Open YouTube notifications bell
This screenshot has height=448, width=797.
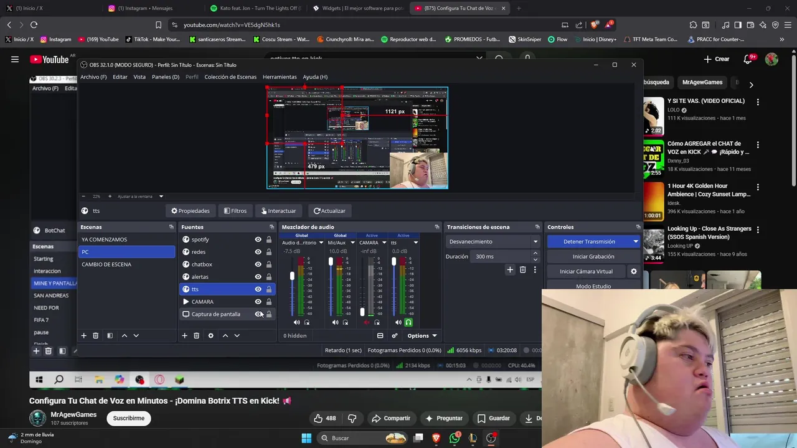click(x=748, y=59)
